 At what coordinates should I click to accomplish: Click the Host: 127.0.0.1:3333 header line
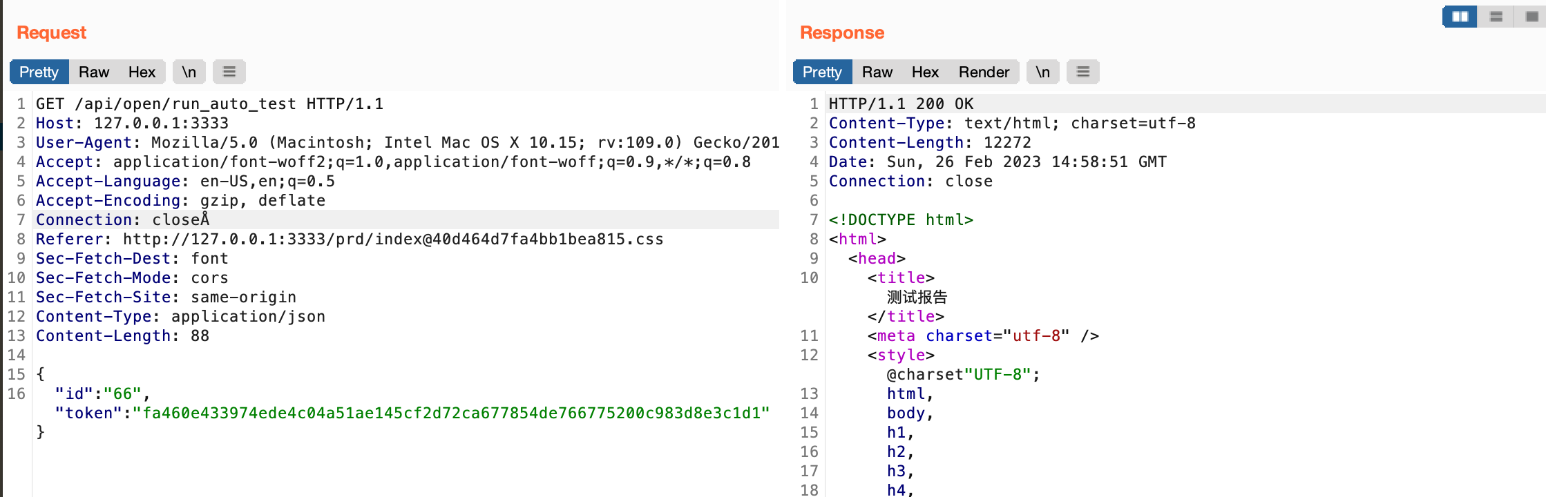tap(132, 123)
